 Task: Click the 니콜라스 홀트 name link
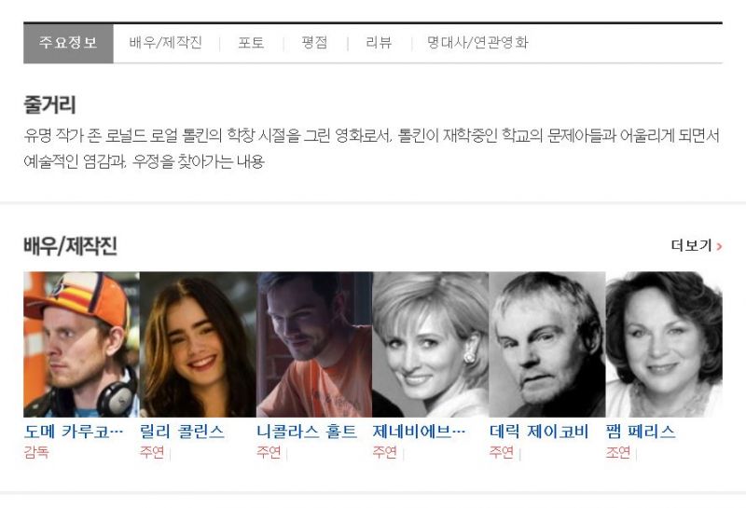[307, 432]
